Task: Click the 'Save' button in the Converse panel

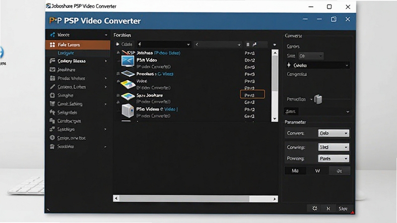Action: coord(291,111)
